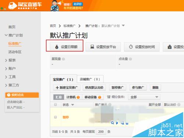
Task: Click the help icon next to 展现量
Action: click(63, 59)
